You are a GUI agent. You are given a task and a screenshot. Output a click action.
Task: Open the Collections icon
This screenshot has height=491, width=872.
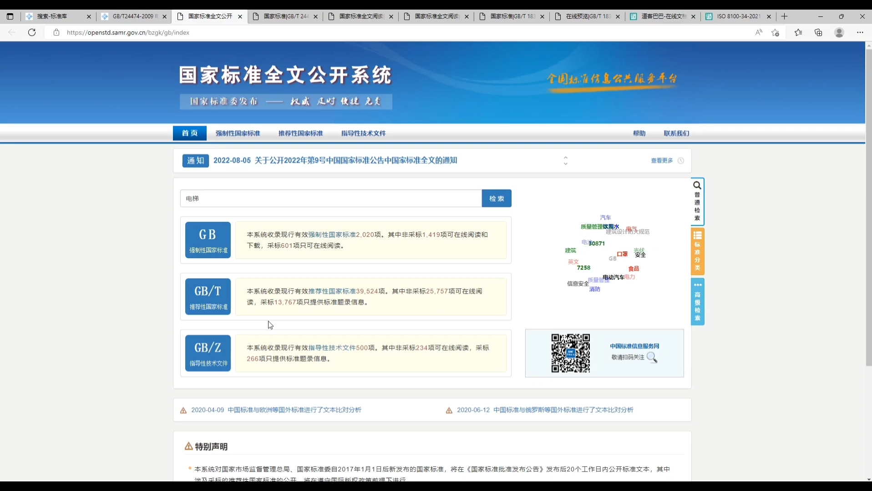click(x=818, y=32)
